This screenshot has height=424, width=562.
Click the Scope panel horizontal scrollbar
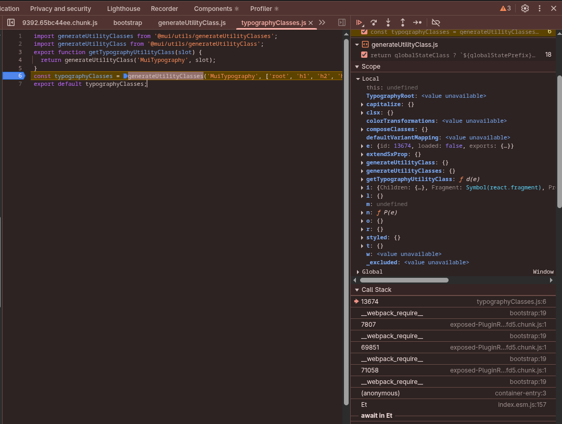[x=404, y=280]
